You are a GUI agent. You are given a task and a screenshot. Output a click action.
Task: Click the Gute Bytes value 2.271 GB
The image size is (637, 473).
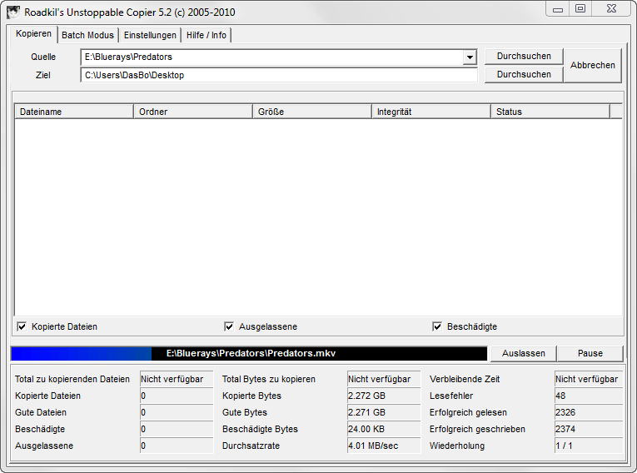pyautogui.click(x=384, y=412)
